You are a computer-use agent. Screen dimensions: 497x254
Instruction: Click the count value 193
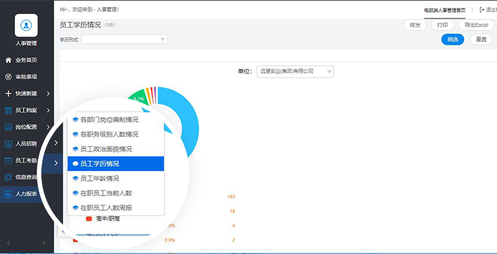(231, 197)
